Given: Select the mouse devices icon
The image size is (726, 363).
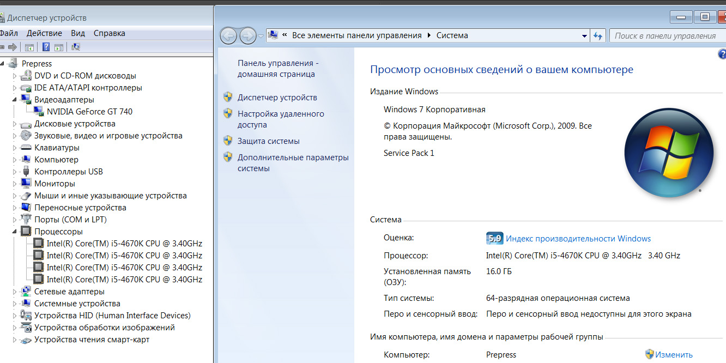Looking at the screenshot, I should coord(26,196).
